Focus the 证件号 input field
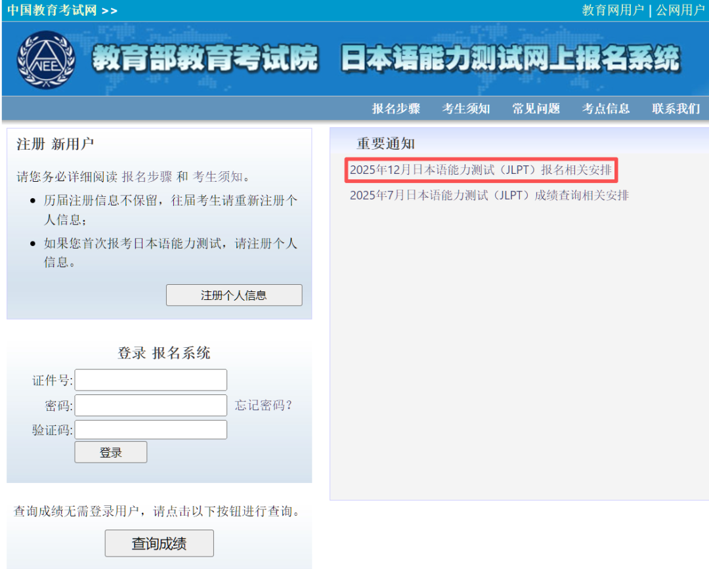 point(151,380)
